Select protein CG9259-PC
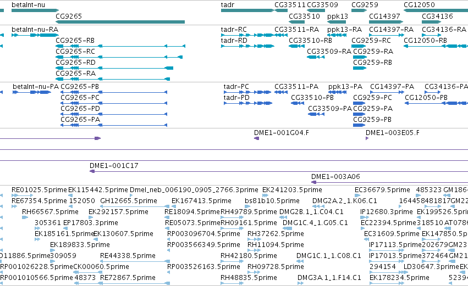This screenshot has width=468, height=286. click(x=359, y=103)
